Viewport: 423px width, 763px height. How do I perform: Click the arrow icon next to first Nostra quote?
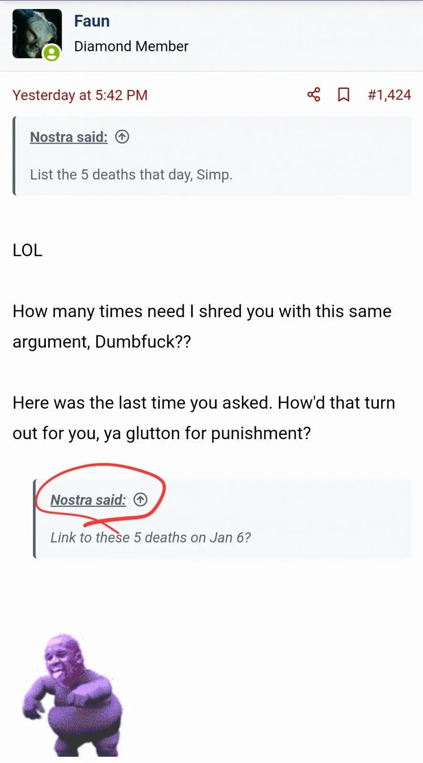click(x=122, y=137)
